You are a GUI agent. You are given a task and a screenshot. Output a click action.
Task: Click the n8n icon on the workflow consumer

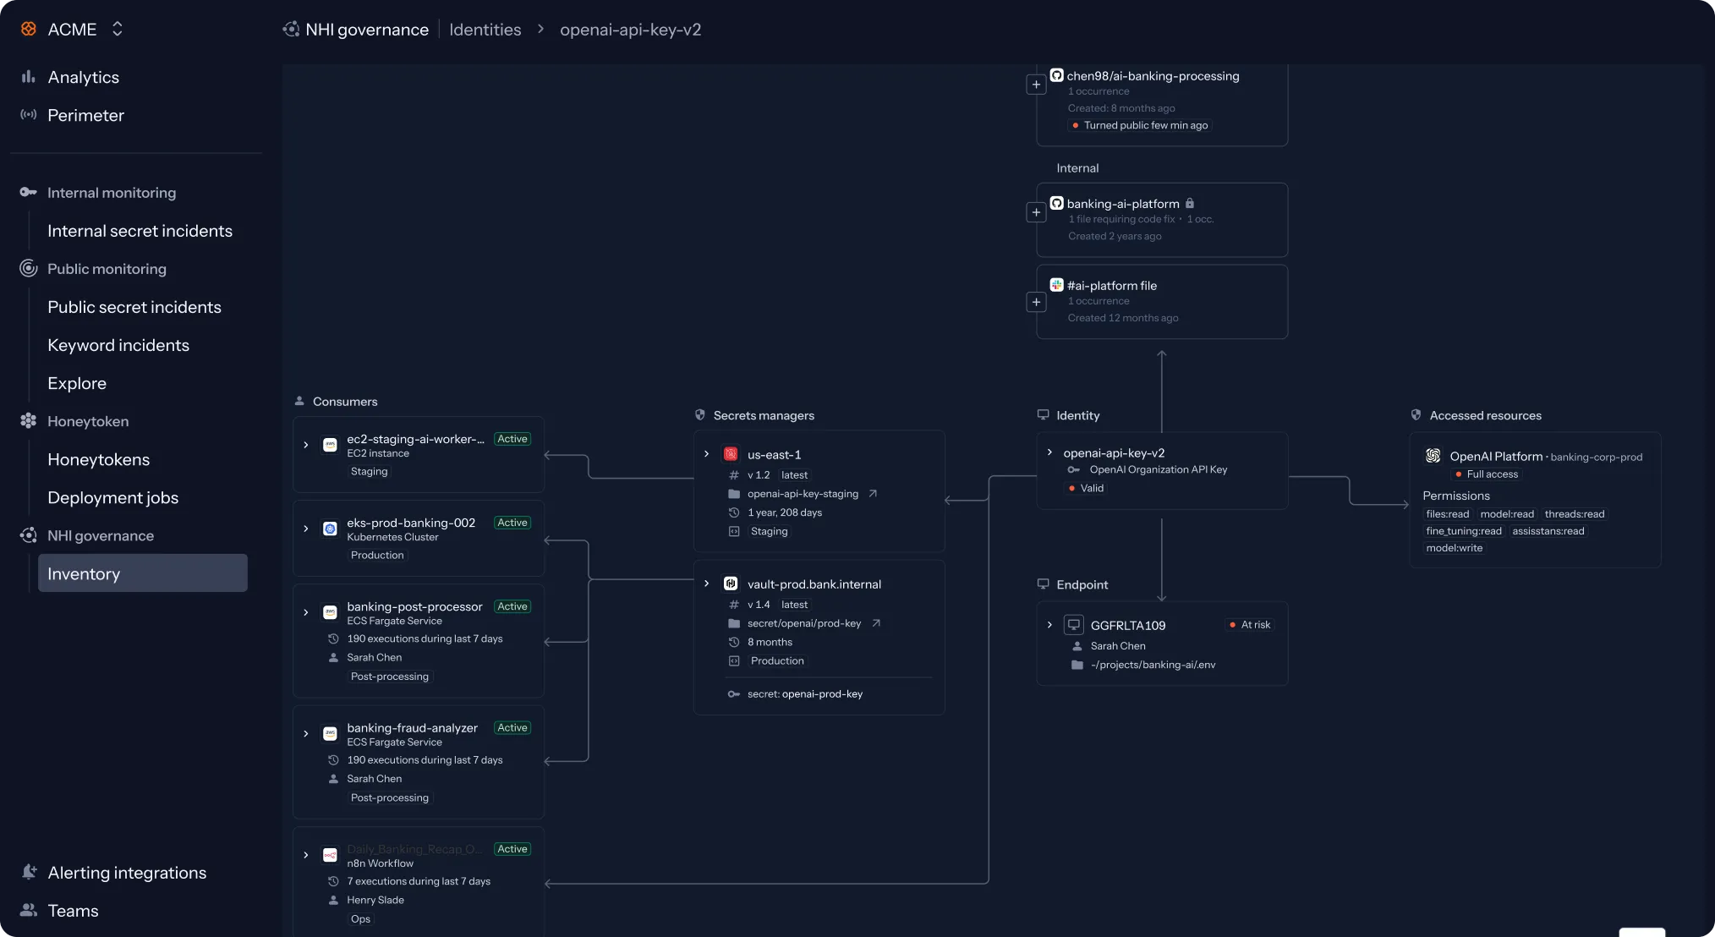(x=331, y=855)
